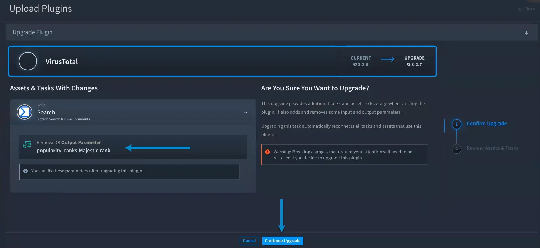Click the Upgrade Plugin header text
This screenshot has width=540, height=248.
click(x=33, y=32)
